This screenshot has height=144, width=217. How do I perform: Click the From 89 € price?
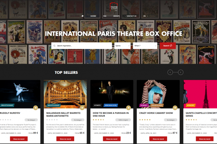[33, 133]
